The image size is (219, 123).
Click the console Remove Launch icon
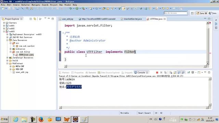pyautogui.click(x=161, y=72)
